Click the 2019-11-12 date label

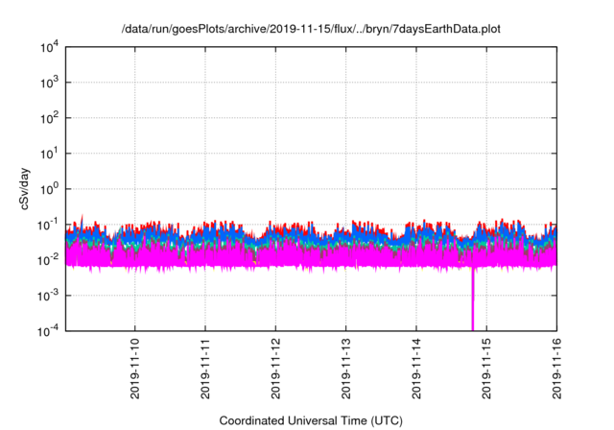tap(275, 369)
